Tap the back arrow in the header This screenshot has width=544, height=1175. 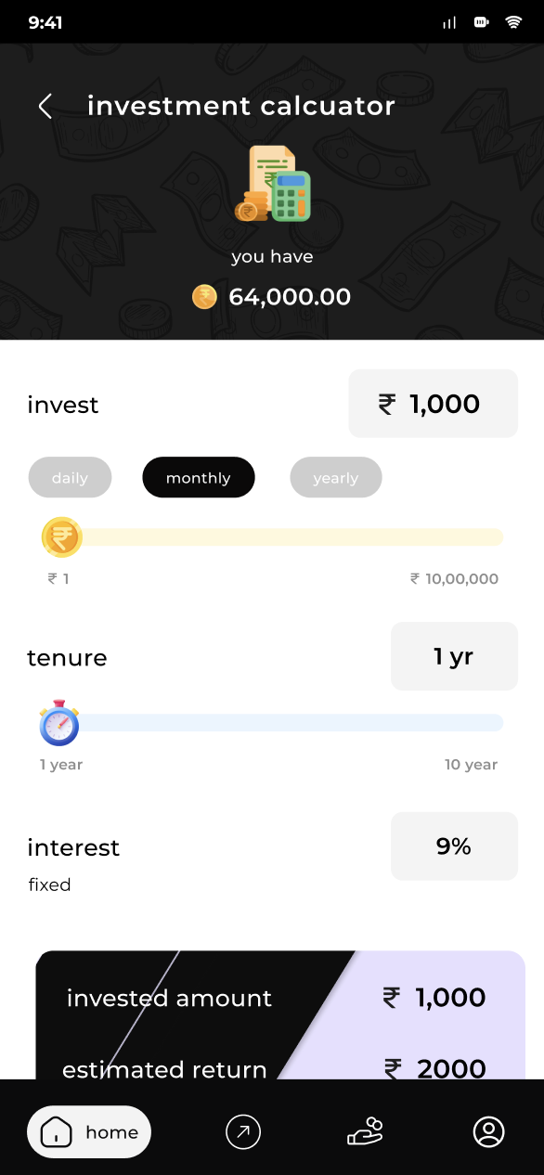pos(45,106)
